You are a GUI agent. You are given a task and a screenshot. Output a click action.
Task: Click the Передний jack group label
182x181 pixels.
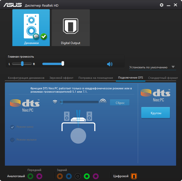pos(34,170)
